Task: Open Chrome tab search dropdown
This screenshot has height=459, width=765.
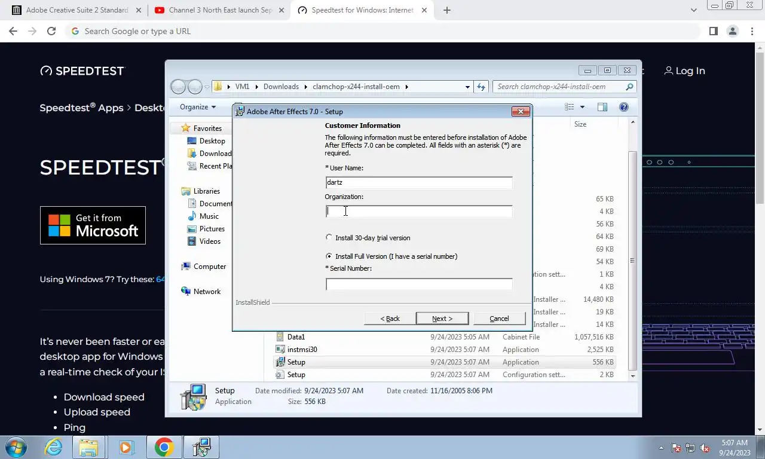Action: tap(693, 10)
